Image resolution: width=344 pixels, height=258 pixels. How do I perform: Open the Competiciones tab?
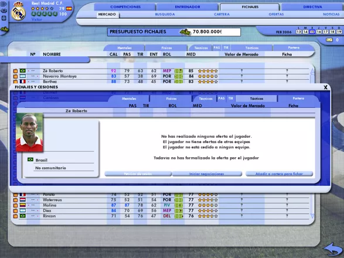[x=125, y=7]
